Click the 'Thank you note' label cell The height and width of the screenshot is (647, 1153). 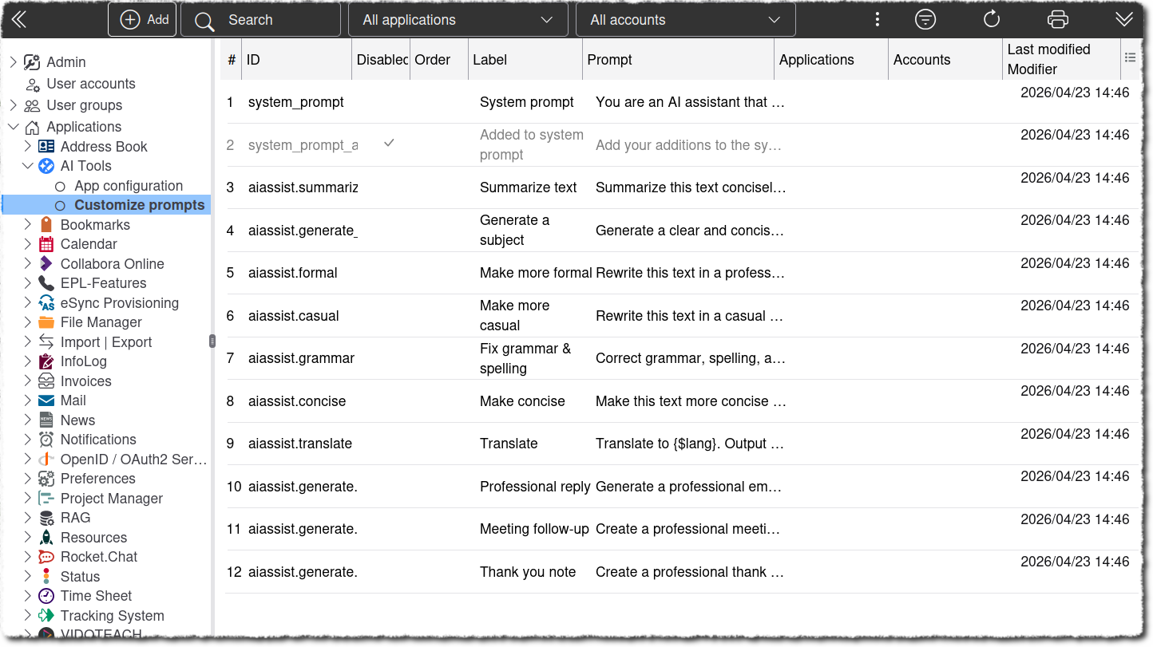(528, 572)
